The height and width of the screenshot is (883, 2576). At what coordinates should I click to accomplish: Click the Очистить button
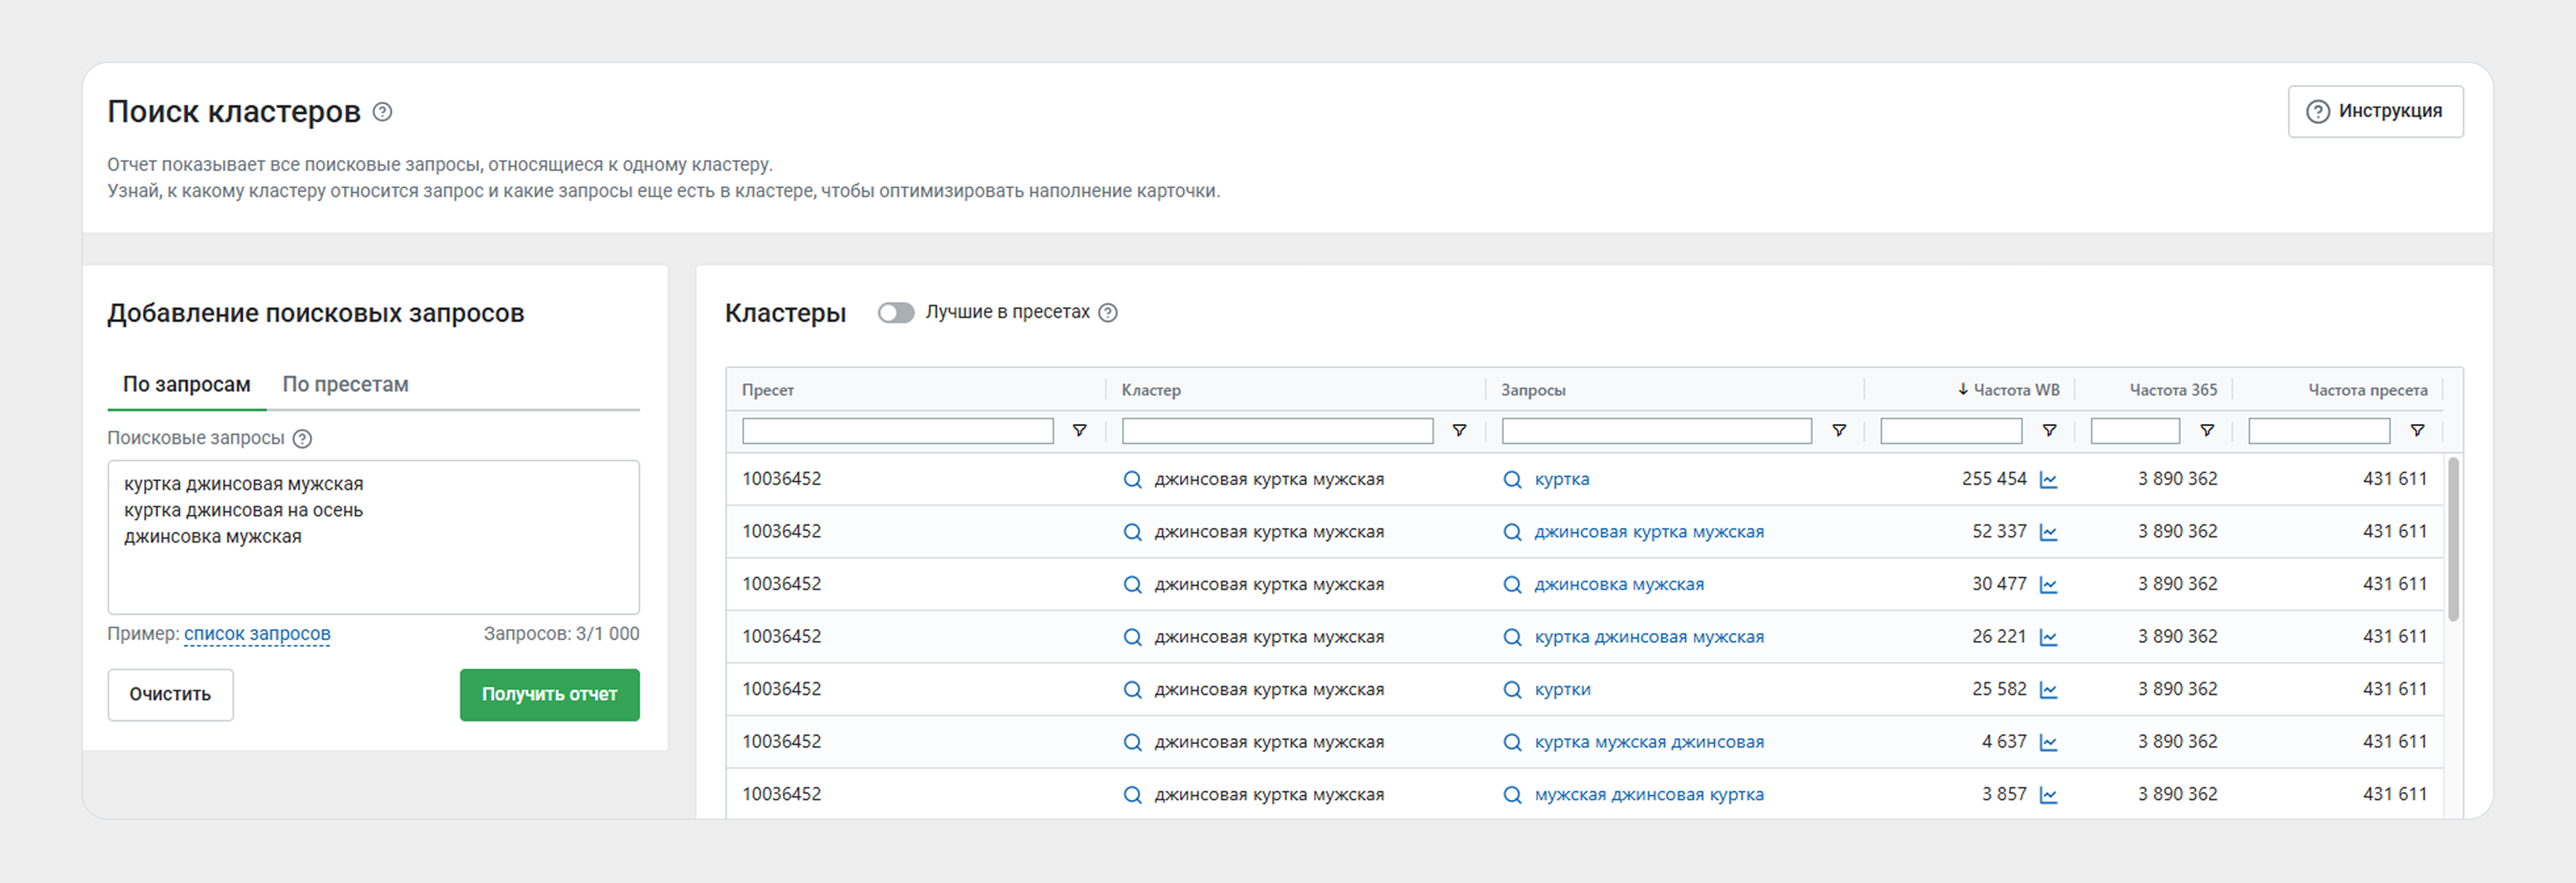click(170, 695)
